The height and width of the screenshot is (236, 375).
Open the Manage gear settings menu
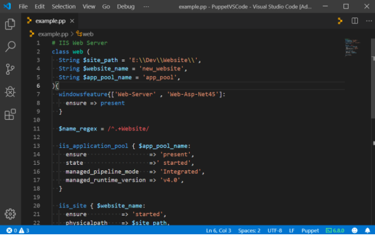10,214
